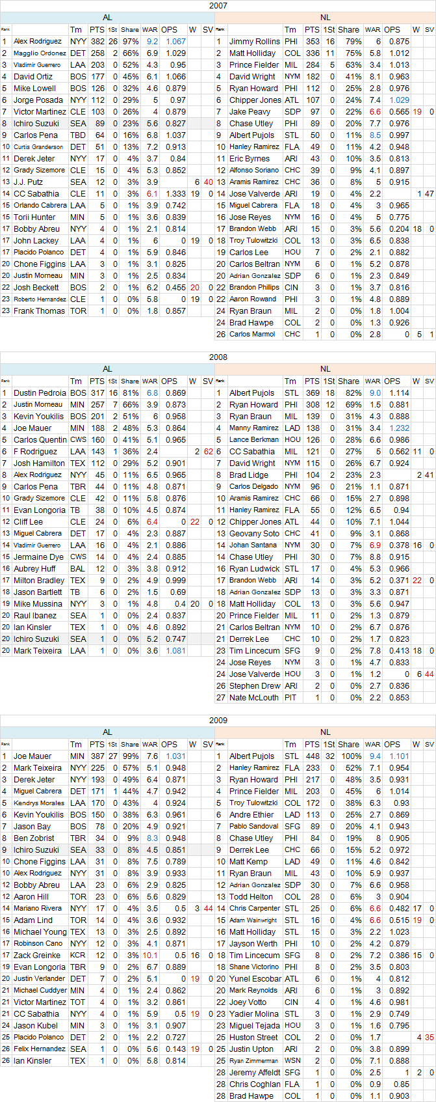This screenshot has height=1102, width=436.
Task: Click the 2007 year heading
Action: click(218, 6)
